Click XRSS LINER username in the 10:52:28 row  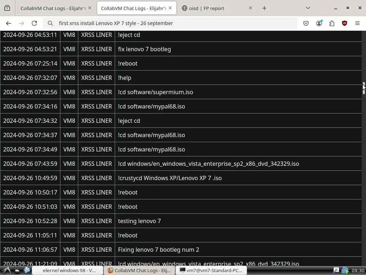(97, 221)
